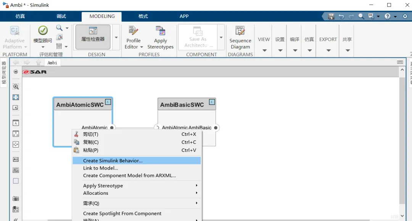The height and width of the screenshot is (221, 412).
Task: Choose 复制(C) in context menu
Action: [x=137, y=142]
